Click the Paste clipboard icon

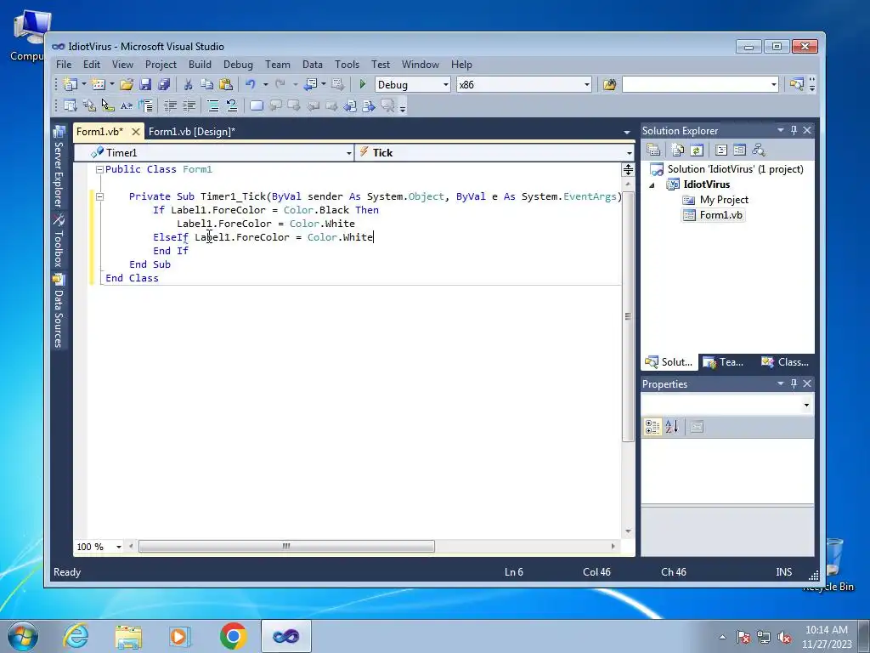click(226, 84)
